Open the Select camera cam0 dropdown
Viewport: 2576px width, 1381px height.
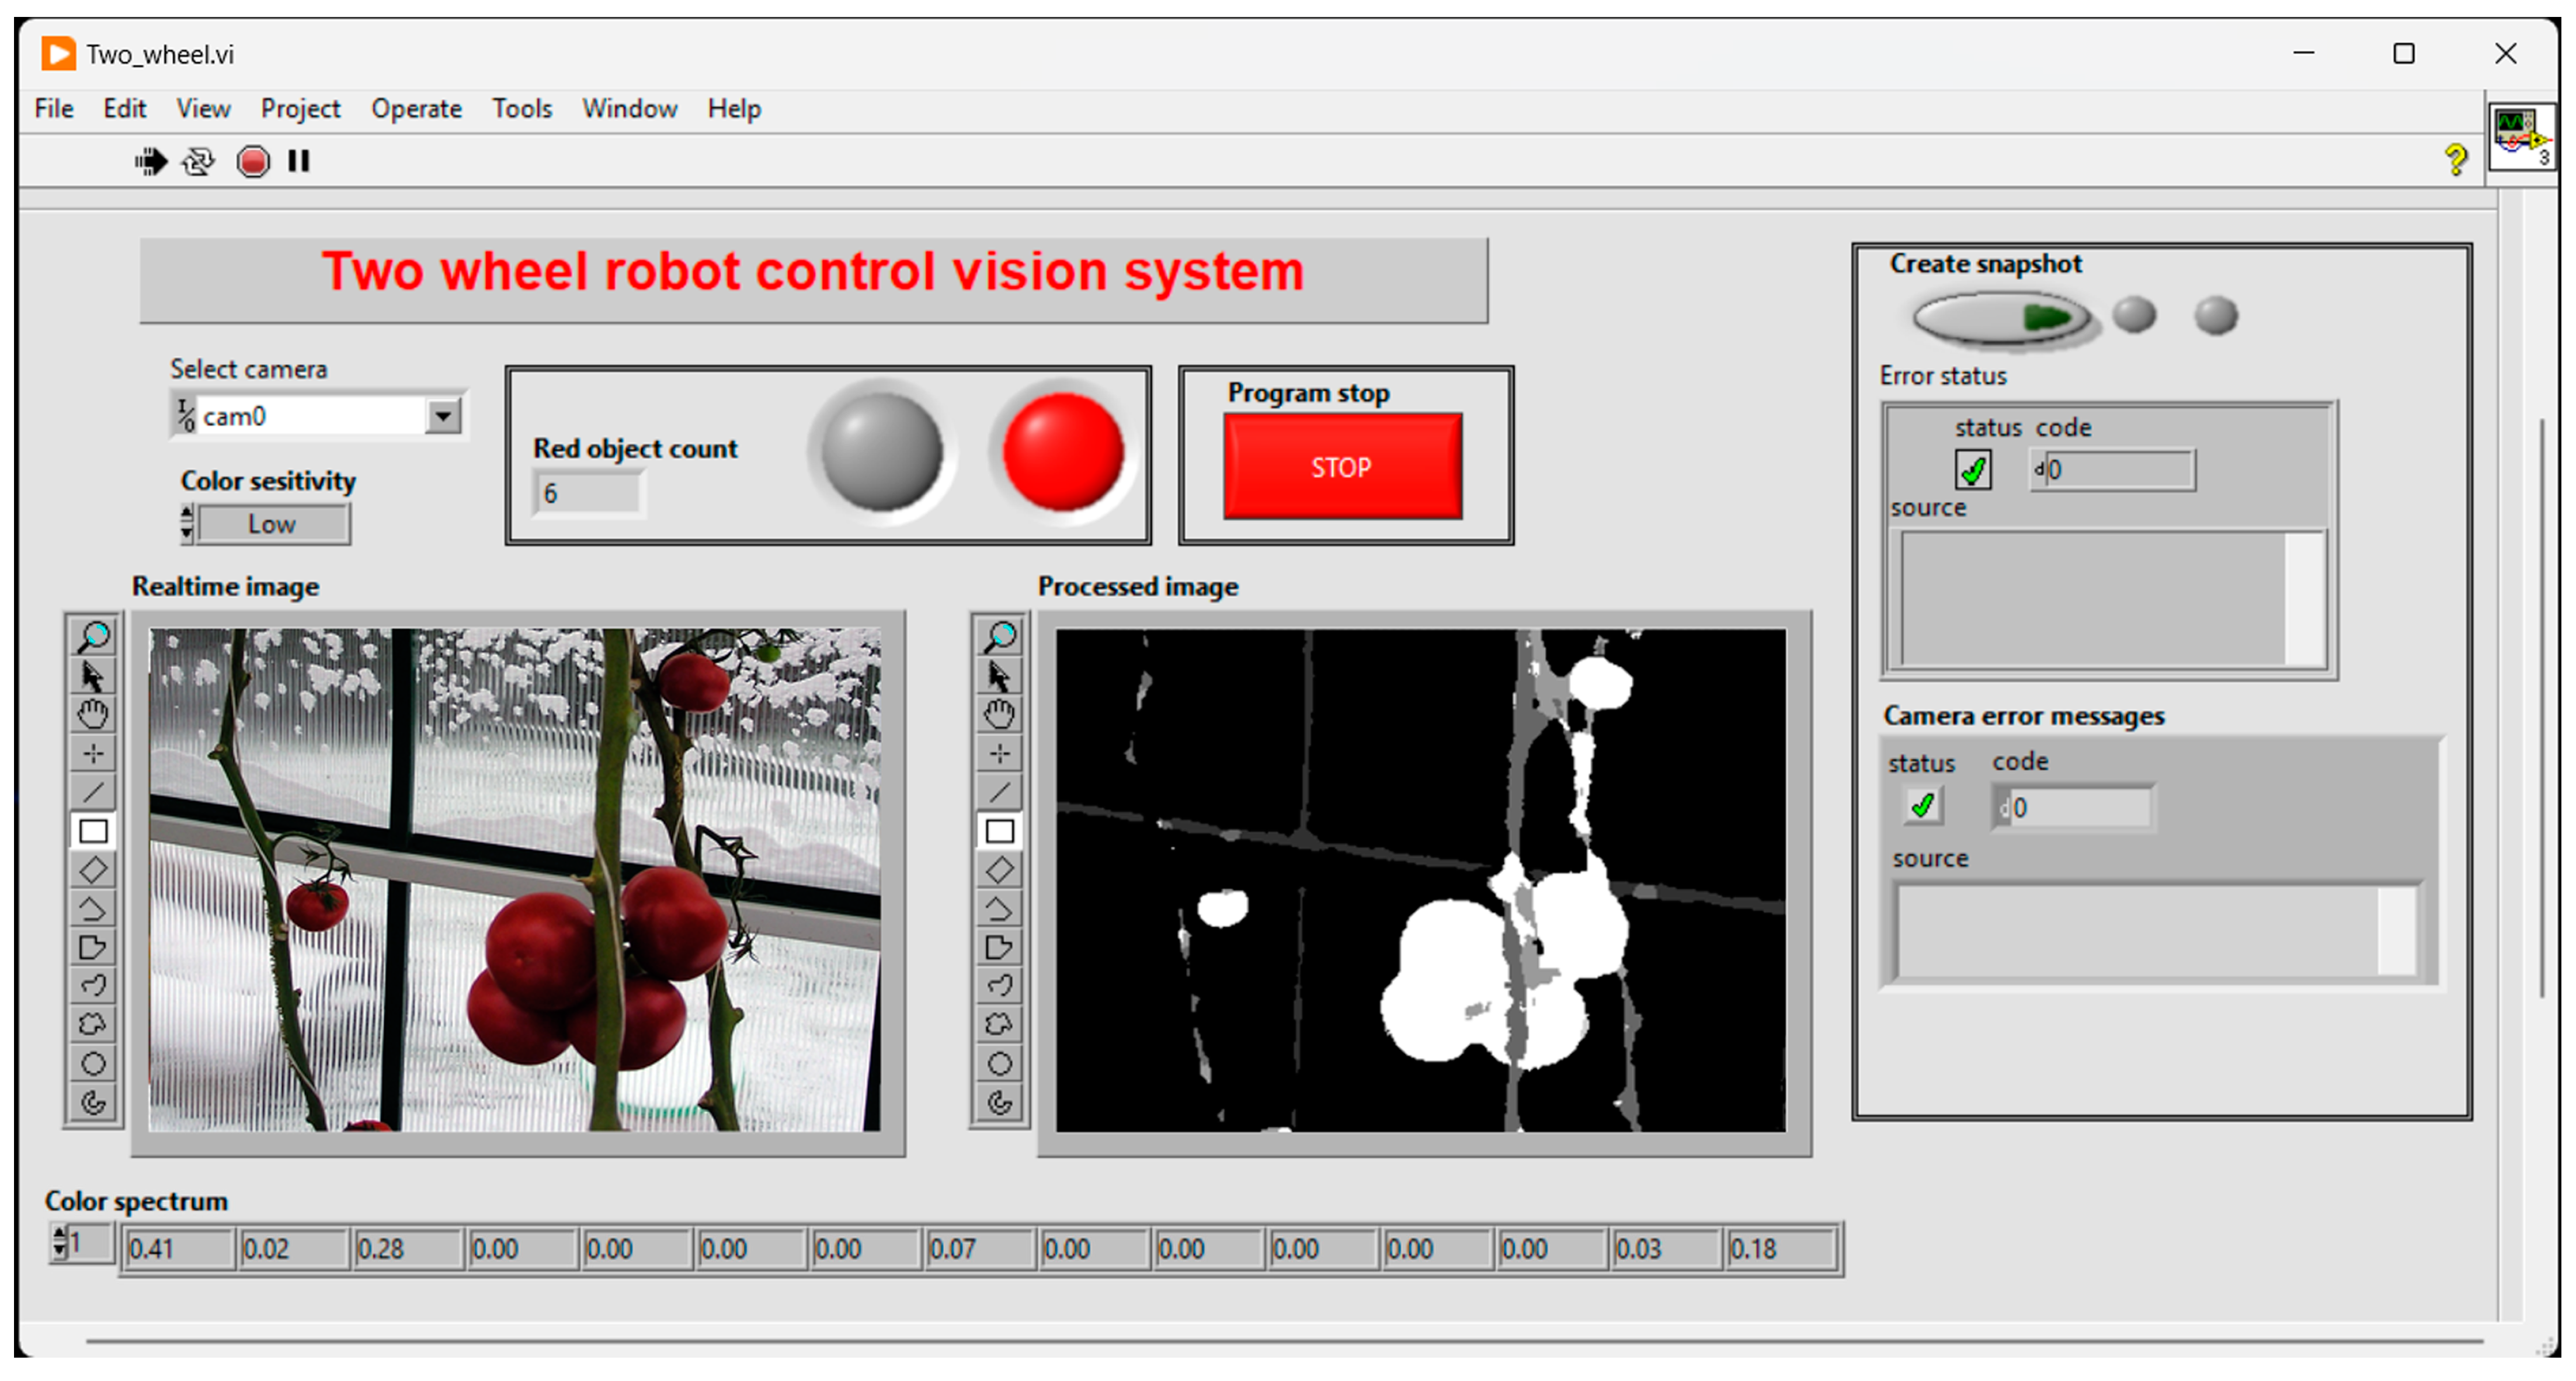point(442,416)
